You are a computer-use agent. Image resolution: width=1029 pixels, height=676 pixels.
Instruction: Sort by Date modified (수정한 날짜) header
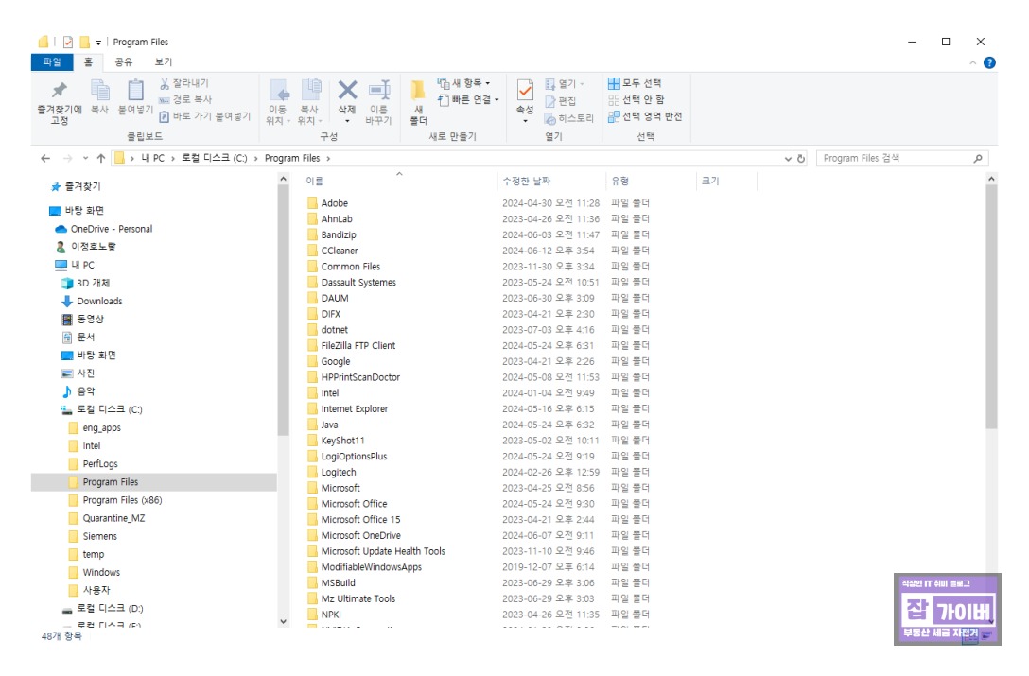tap(552, 181)
